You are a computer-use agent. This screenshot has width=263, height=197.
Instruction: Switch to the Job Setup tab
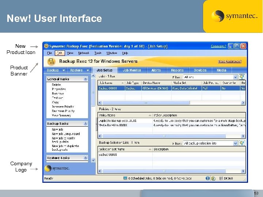(x=104, y=70)
